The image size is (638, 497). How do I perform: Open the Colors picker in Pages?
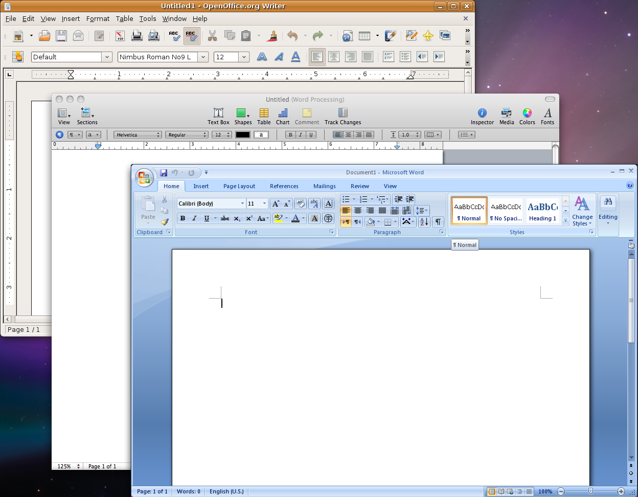[527, 116]
